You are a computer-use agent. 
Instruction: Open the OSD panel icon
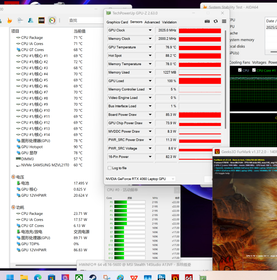41,20
